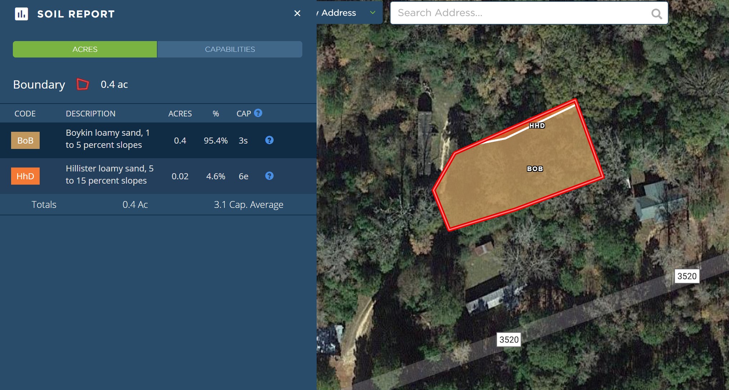Click the BOB soil label on map
The image size is (729, 390).
point(535,169)
